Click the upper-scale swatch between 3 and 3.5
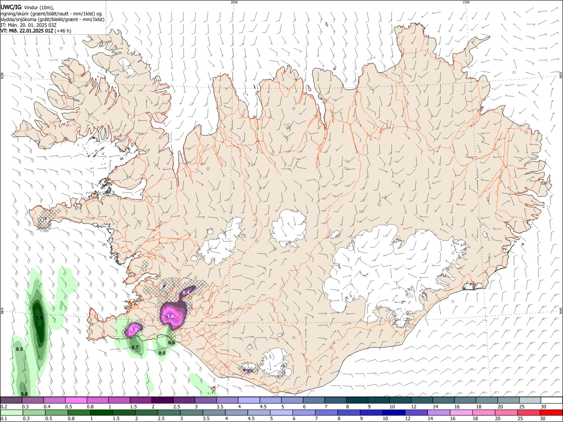The width and height of the screenshot is (563, 422). (205, 400)
